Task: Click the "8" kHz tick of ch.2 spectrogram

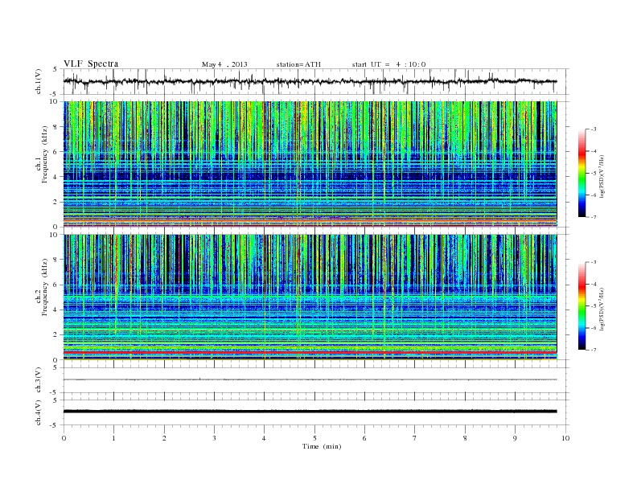Action: (x=55, y=260)
